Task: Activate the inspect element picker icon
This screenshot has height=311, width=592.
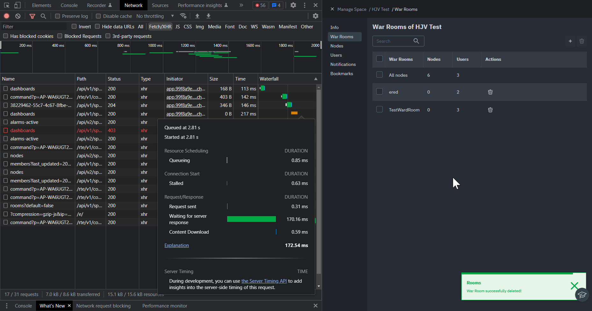Action: tap(7, 5)
